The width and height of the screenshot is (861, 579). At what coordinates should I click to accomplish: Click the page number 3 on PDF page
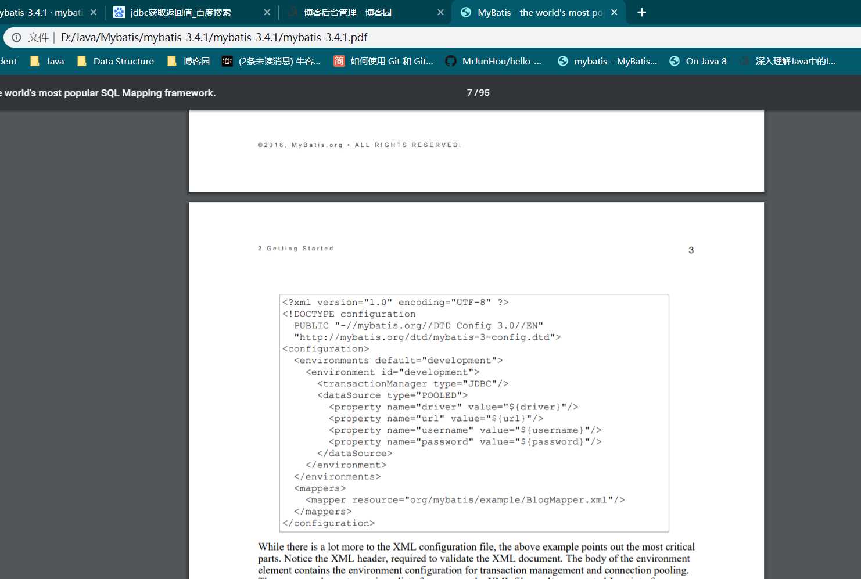(691, 250)
